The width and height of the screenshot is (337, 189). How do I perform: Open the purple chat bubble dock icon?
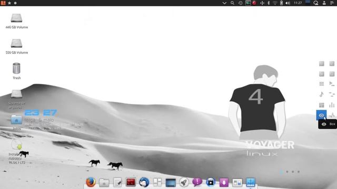point(197,182)
